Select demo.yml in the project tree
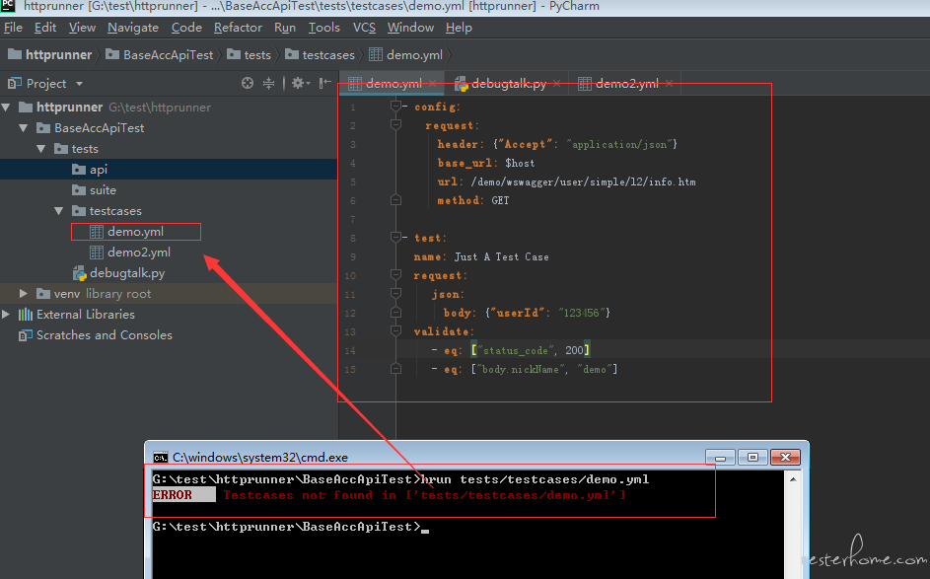The height and width of the screenshot is (579, 930). [135, 232]
